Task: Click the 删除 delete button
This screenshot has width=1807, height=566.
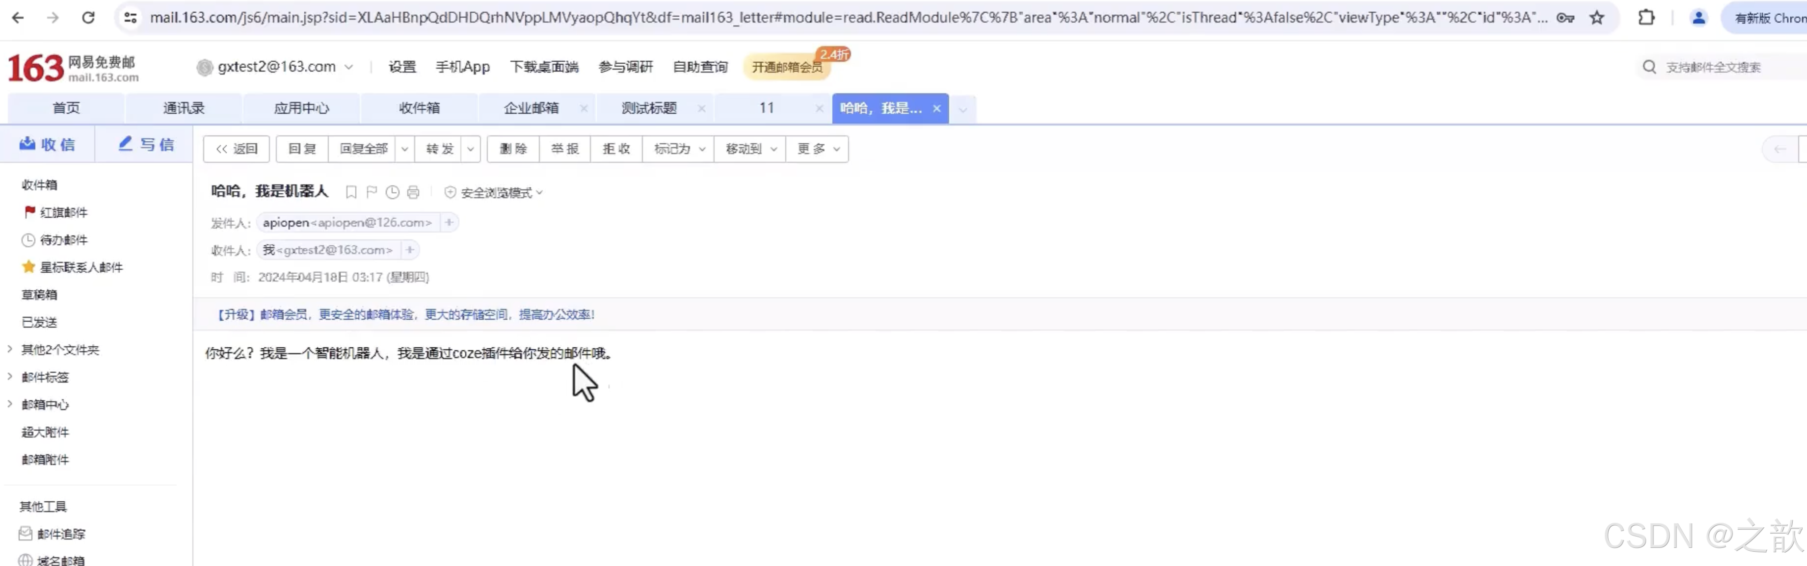Action: click(513, 149)
